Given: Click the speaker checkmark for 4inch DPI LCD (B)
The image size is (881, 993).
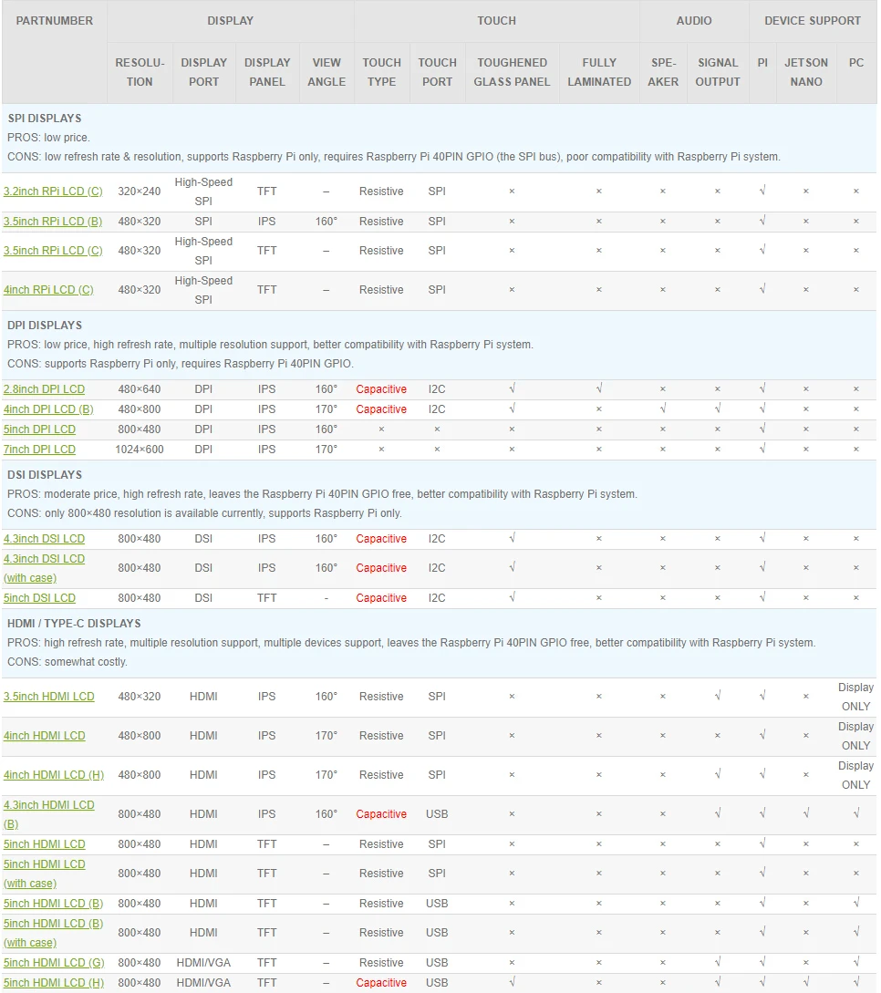Looking at the screenshot, I should pos(663,409).
